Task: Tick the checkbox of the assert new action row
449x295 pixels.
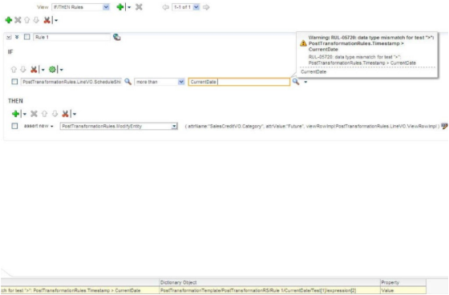Action: click(x=14, y=126)
